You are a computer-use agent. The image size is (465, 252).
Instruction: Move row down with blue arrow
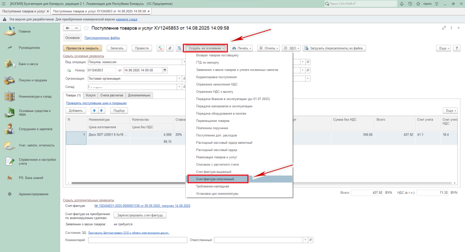coord(102,111)
